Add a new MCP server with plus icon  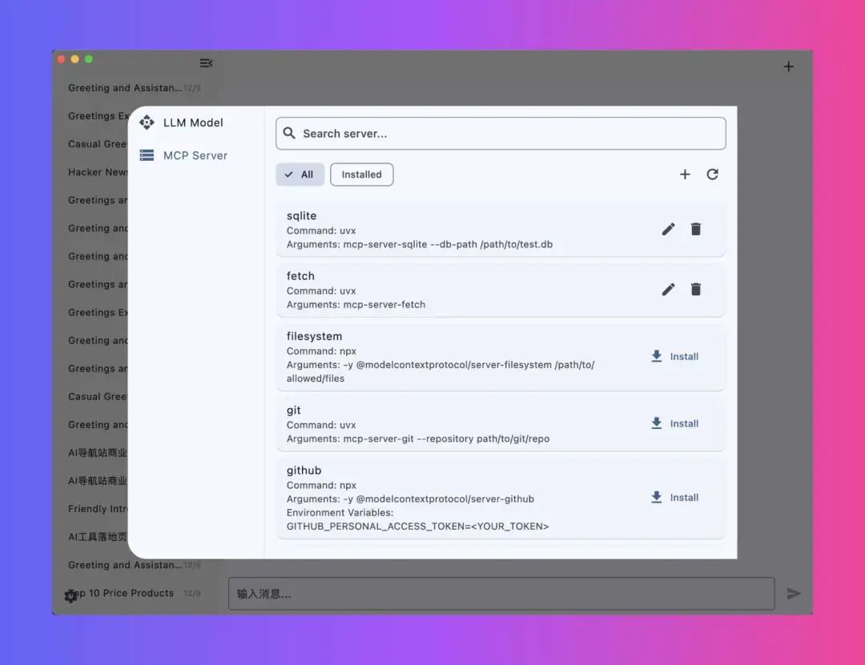click(685, 174)
